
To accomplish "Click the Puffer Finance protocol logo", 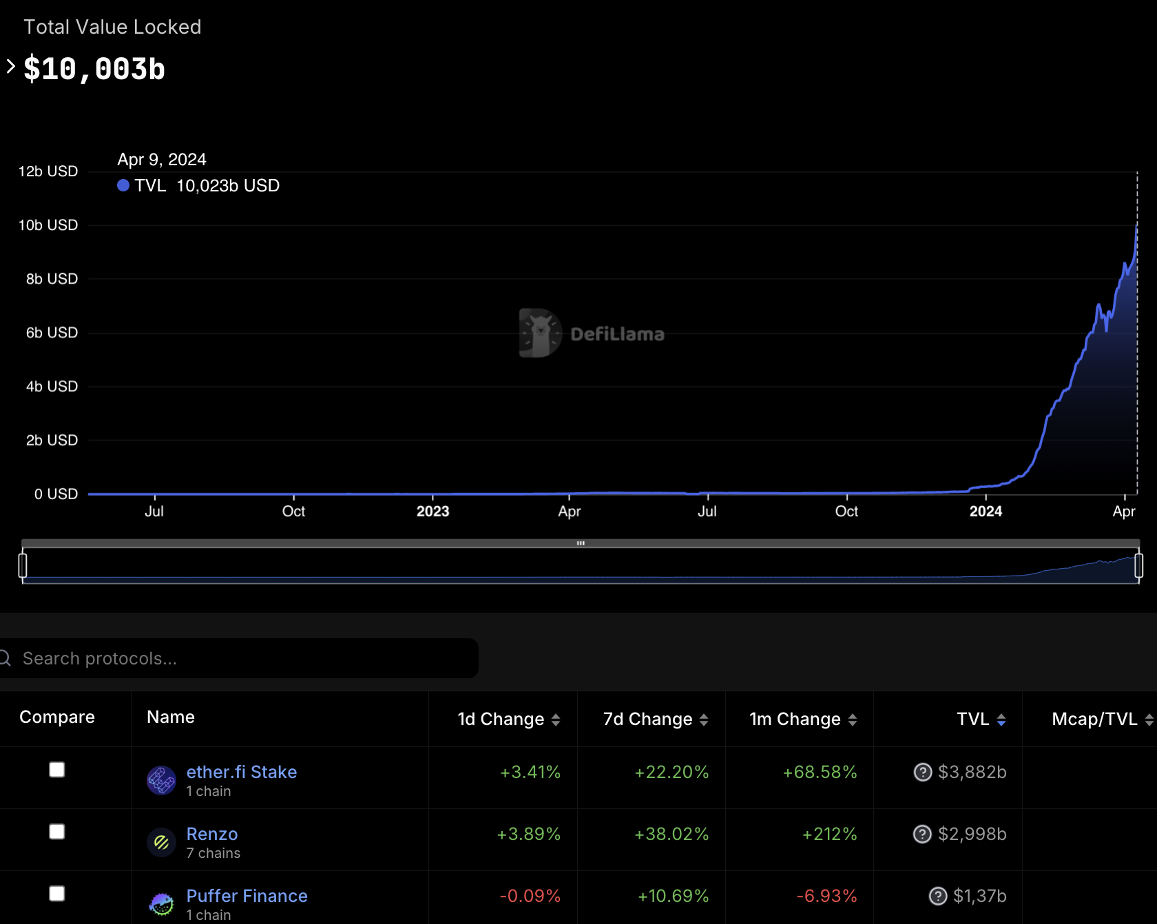I will [162, 904].
